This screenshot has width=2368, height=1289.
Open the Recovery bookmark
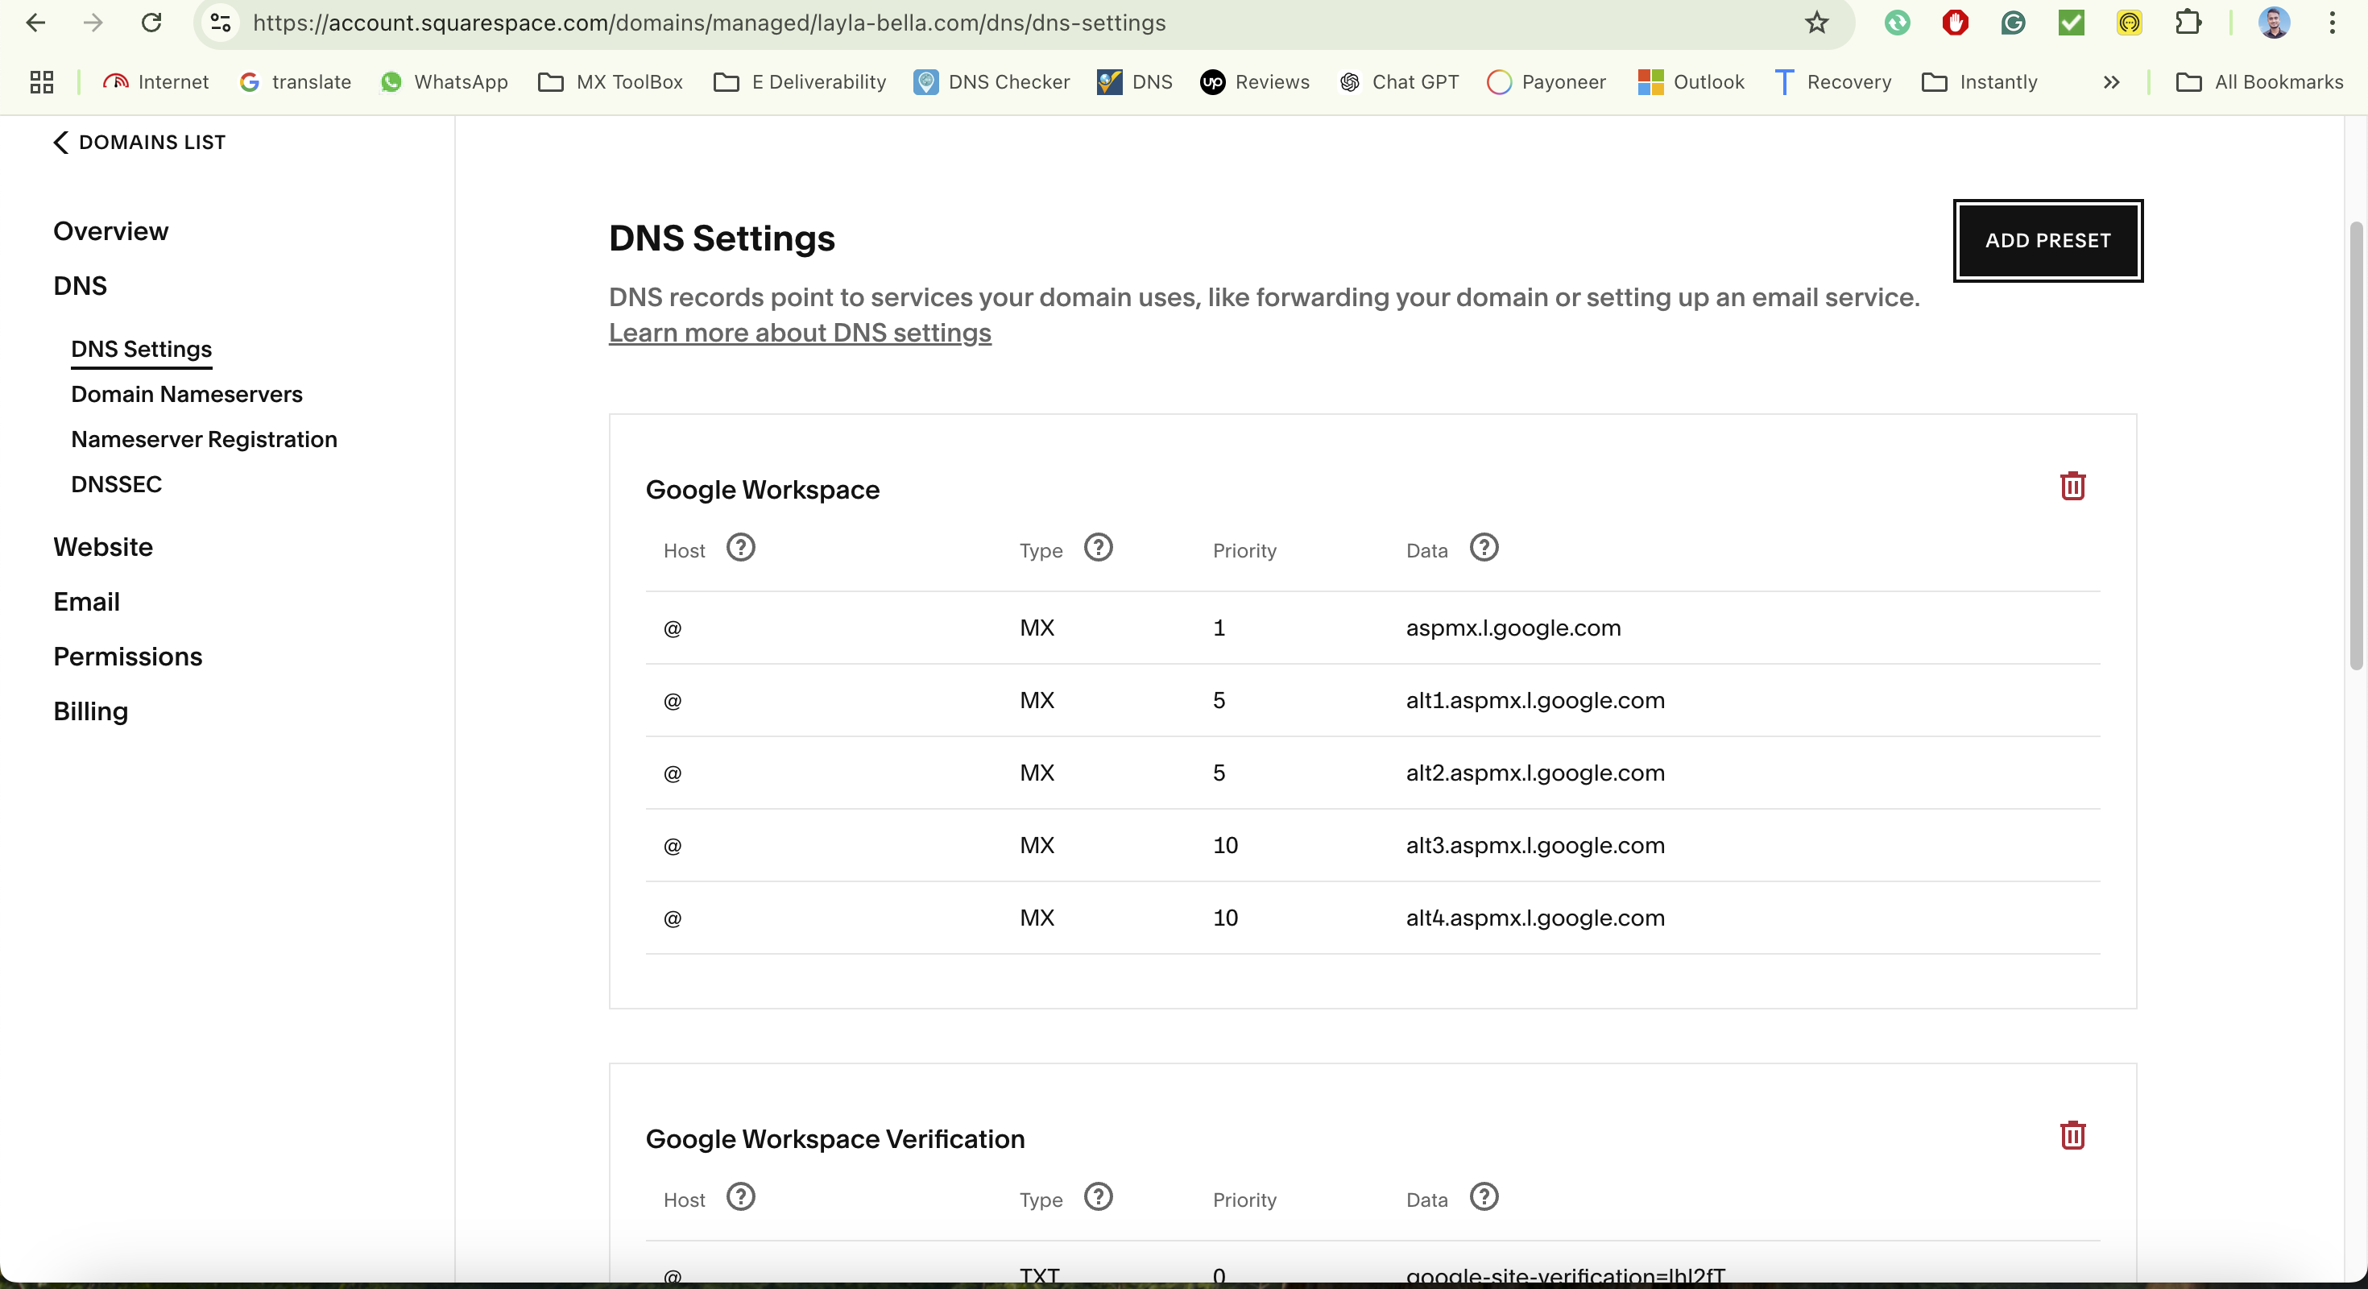click(x=1832, y=82)
